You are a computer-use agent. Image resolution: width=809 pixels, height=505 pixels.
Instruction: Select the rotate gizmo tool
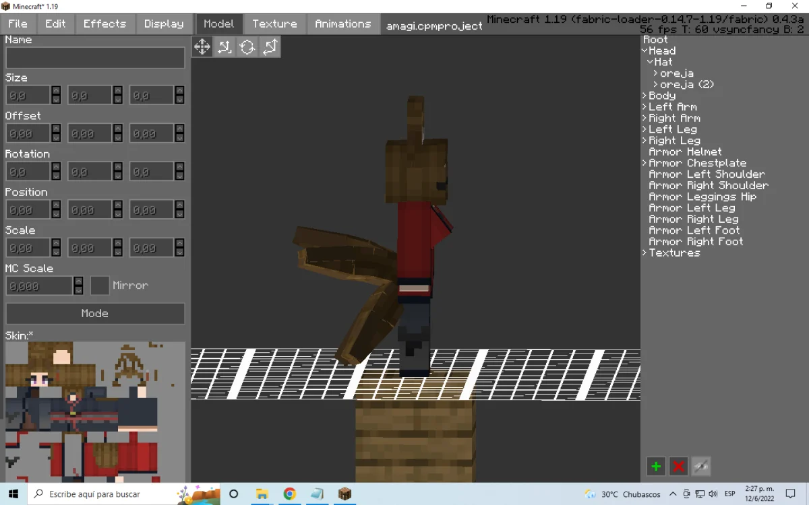pos(247,46)
